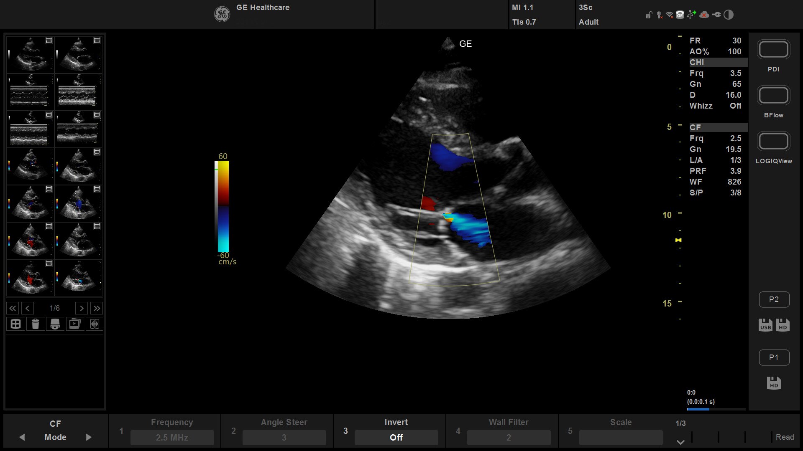This screenshot has width=803, height=451.
Task: Switch CF Mode with right arrow
Action: tap(88, 437)
